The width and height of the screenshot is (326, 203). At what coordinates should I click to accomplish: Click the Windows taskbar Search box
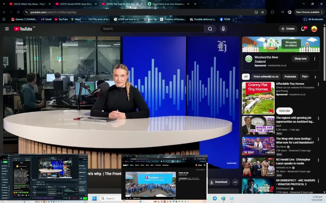click(110, 198)
